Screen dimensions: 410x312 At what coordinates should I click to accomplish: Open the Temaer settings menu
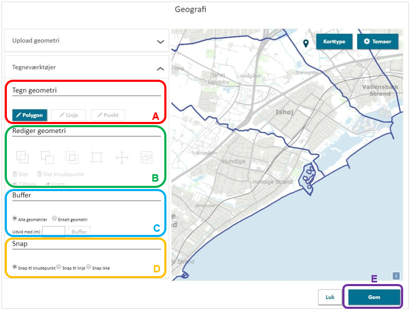[x=377, y=41]
